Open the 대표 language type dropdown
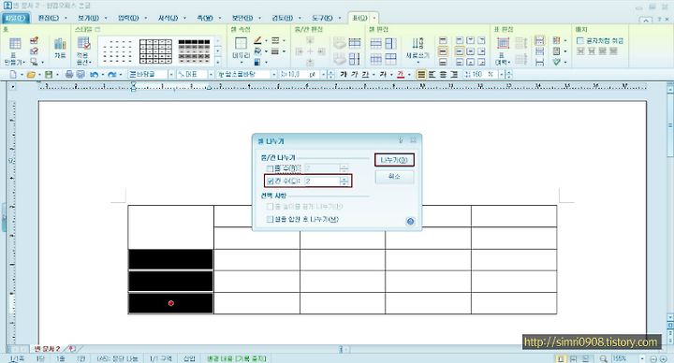This screenshot has width=674, height=363. point(211,75)
